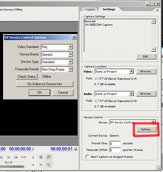Expand the Timecode Format dropdown
Image resolution: width=163 pixels, height=172 pixels.
[71, 69]
